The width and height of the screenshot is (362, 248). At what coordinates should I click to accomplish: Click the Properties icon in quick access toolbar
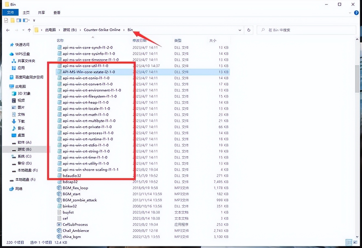(6, 20)
